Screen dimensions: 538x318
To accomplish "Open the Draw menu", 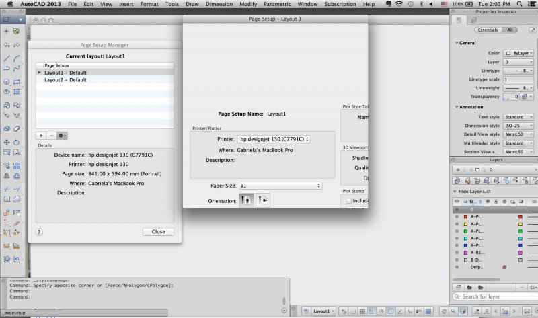I will pyautogui.click(x=192, y=4).
